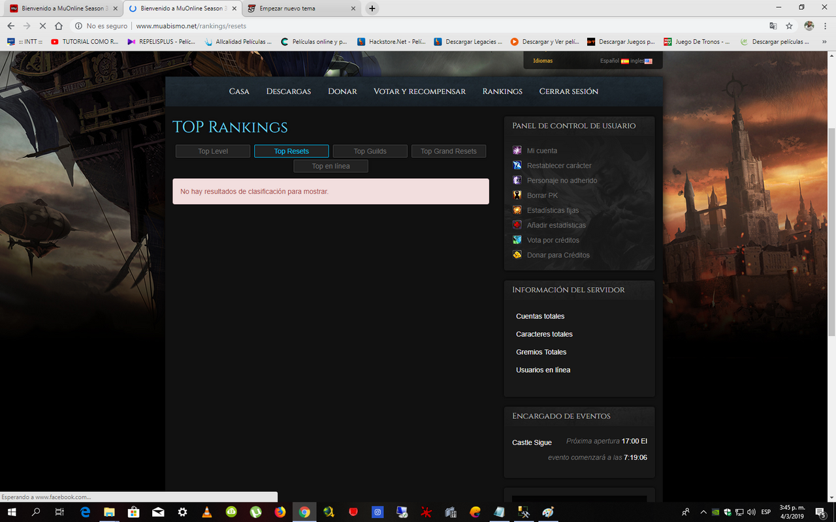Screen dimensions: 836x522
Task: Click 'Cuentas totales' text
Action: point(540,316)
